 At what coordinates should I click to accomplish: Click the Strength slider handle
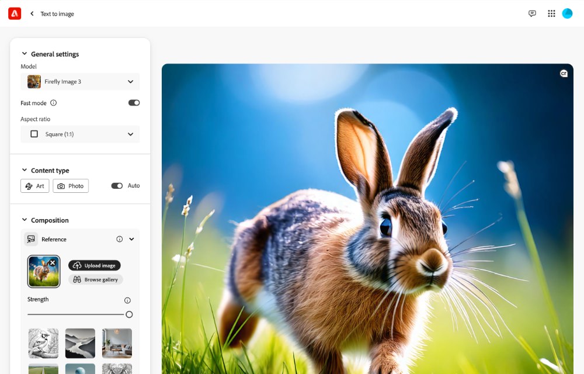coord(129,314)
